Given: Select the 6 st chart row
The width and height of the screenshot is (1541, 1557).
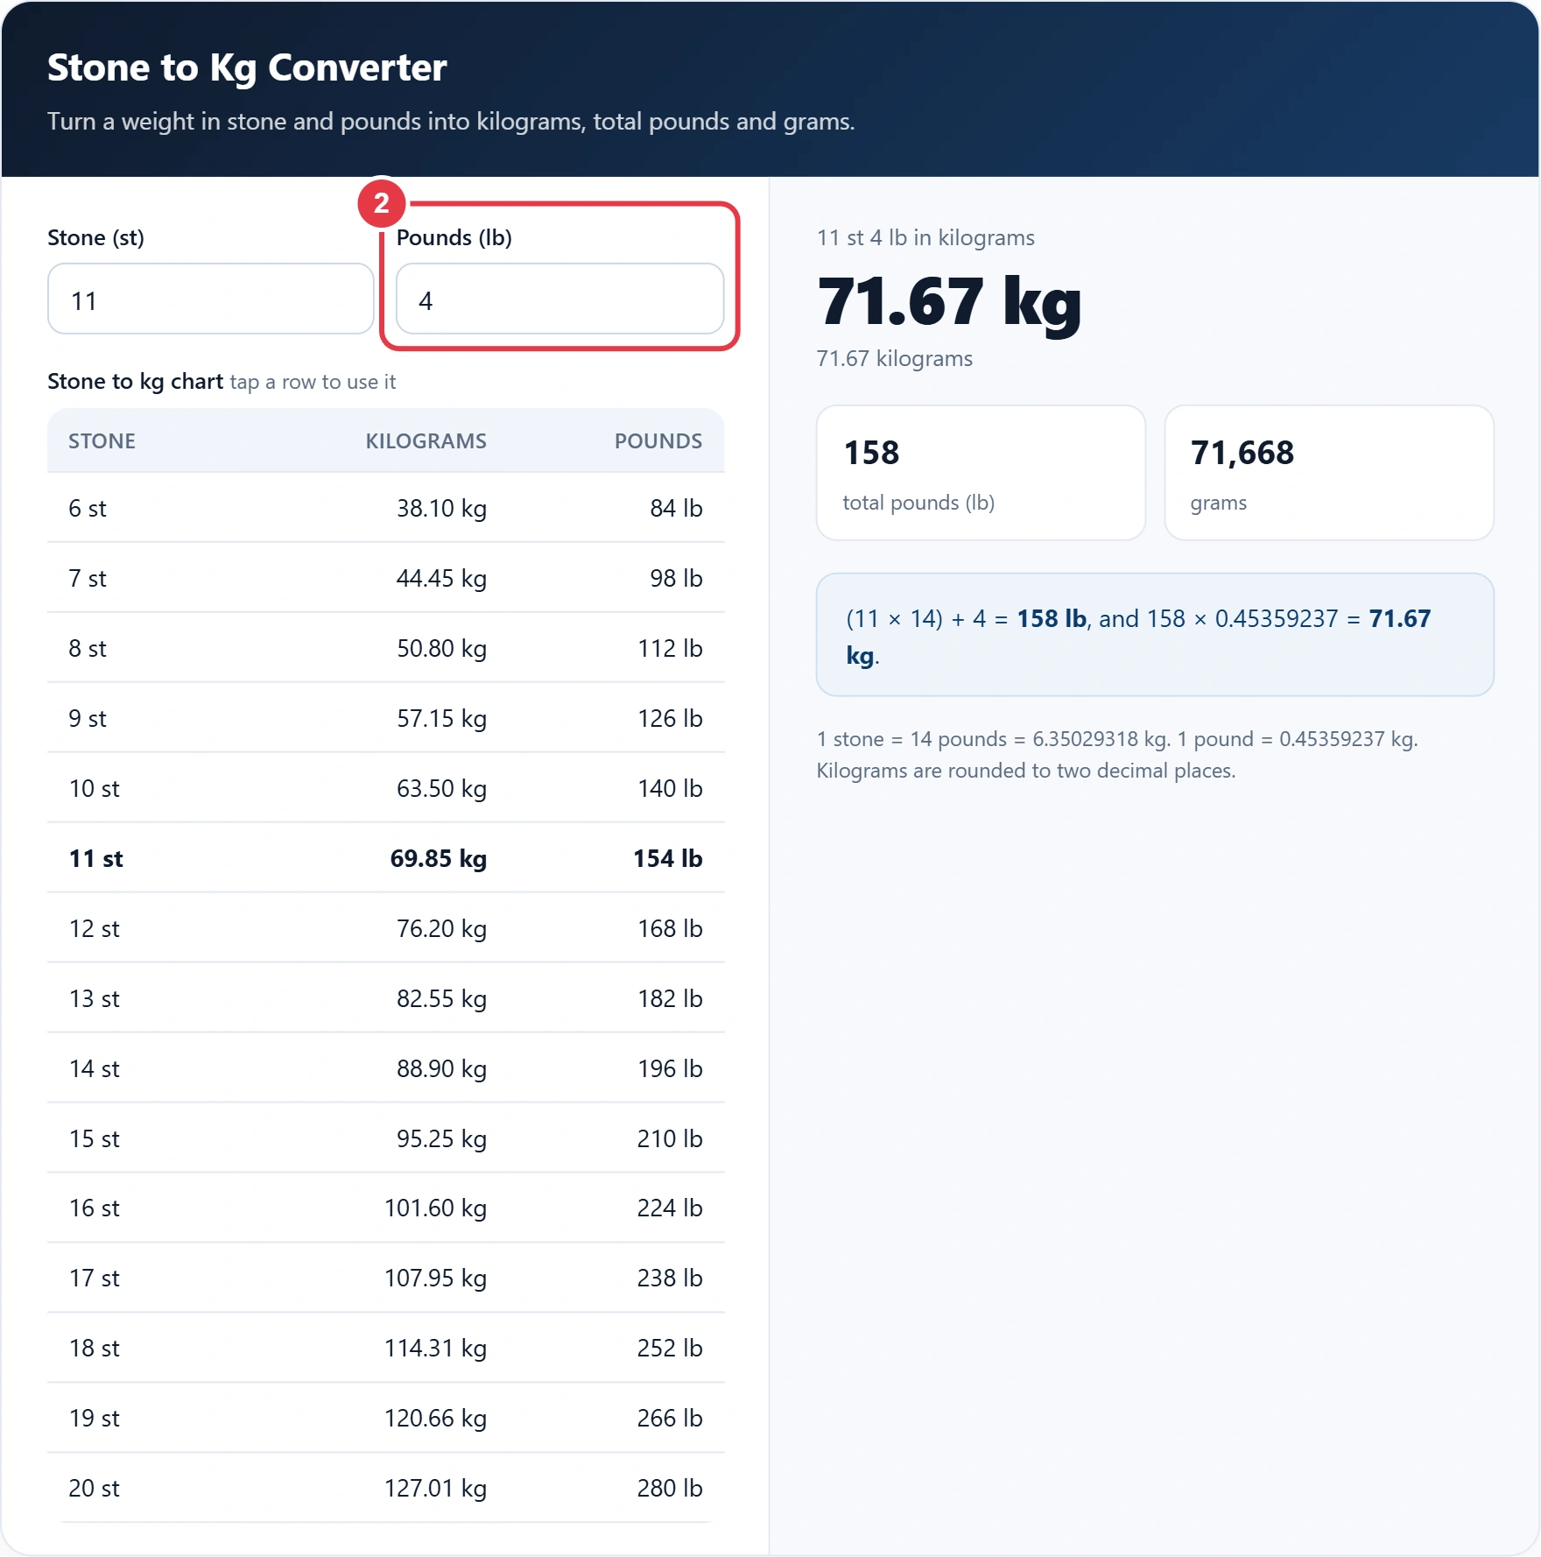Looking at the screenshot, I should click(386, 508).
